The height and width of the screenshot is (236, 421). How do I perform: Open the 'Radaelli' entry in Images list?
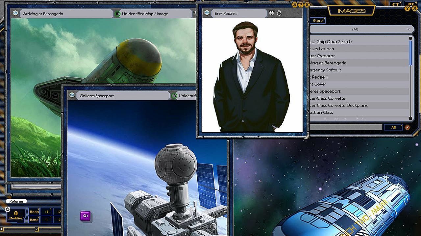[x=359, y=77]
